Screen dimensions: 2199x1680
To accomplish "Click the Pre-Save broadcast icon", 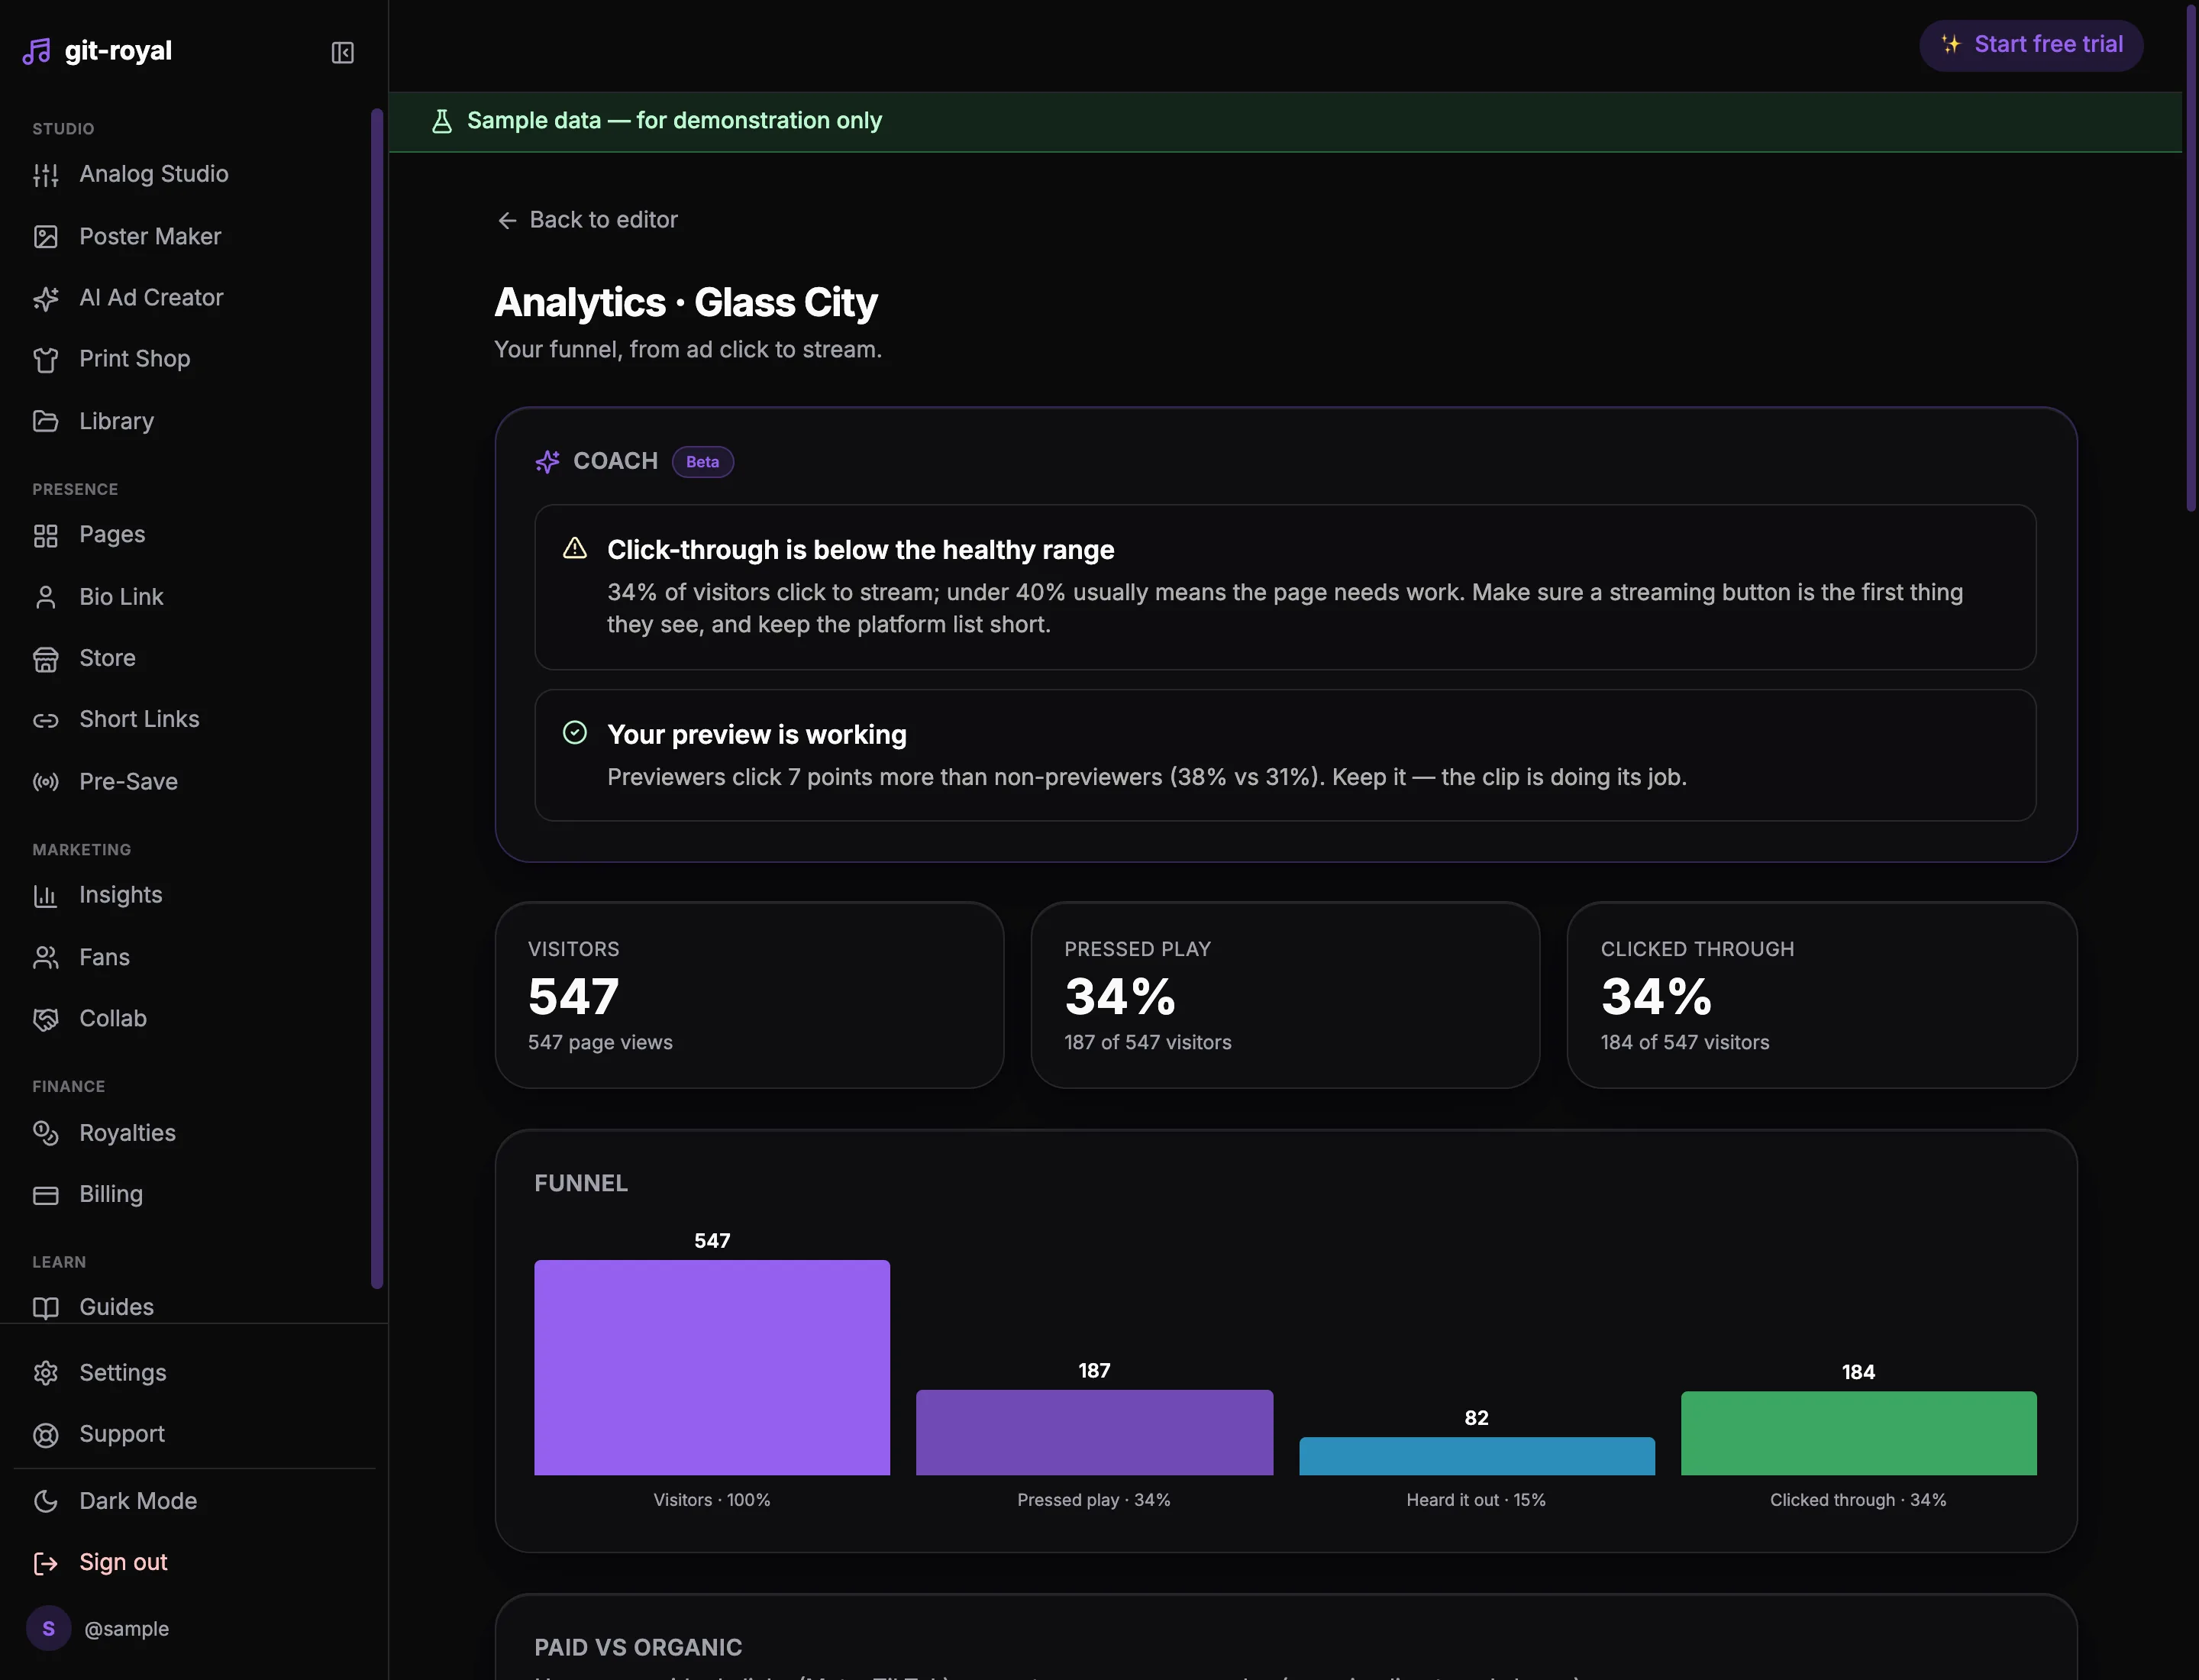I will click(46, 782).
